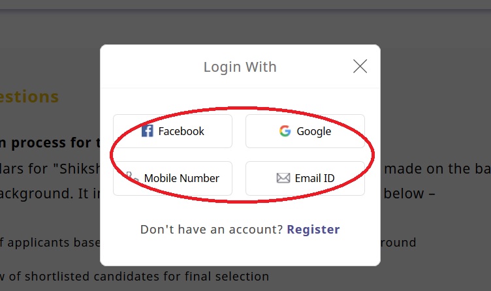Click the 'Login With' dialog title
The width and height of the screenshot is (491, 291).
pyautogui.click(x=240, y=67)
